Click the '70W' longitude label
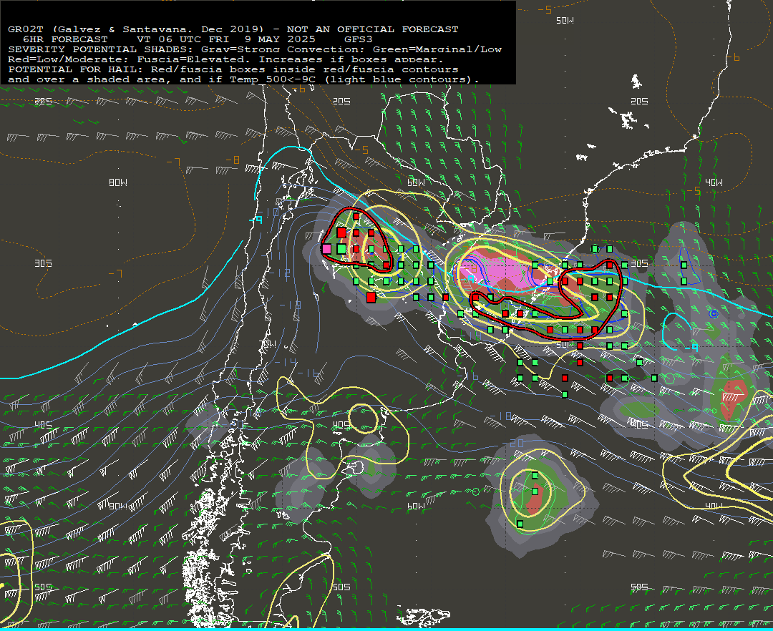Screen dimensions: 773x631 pyautogui.click(x=268, y=344)
